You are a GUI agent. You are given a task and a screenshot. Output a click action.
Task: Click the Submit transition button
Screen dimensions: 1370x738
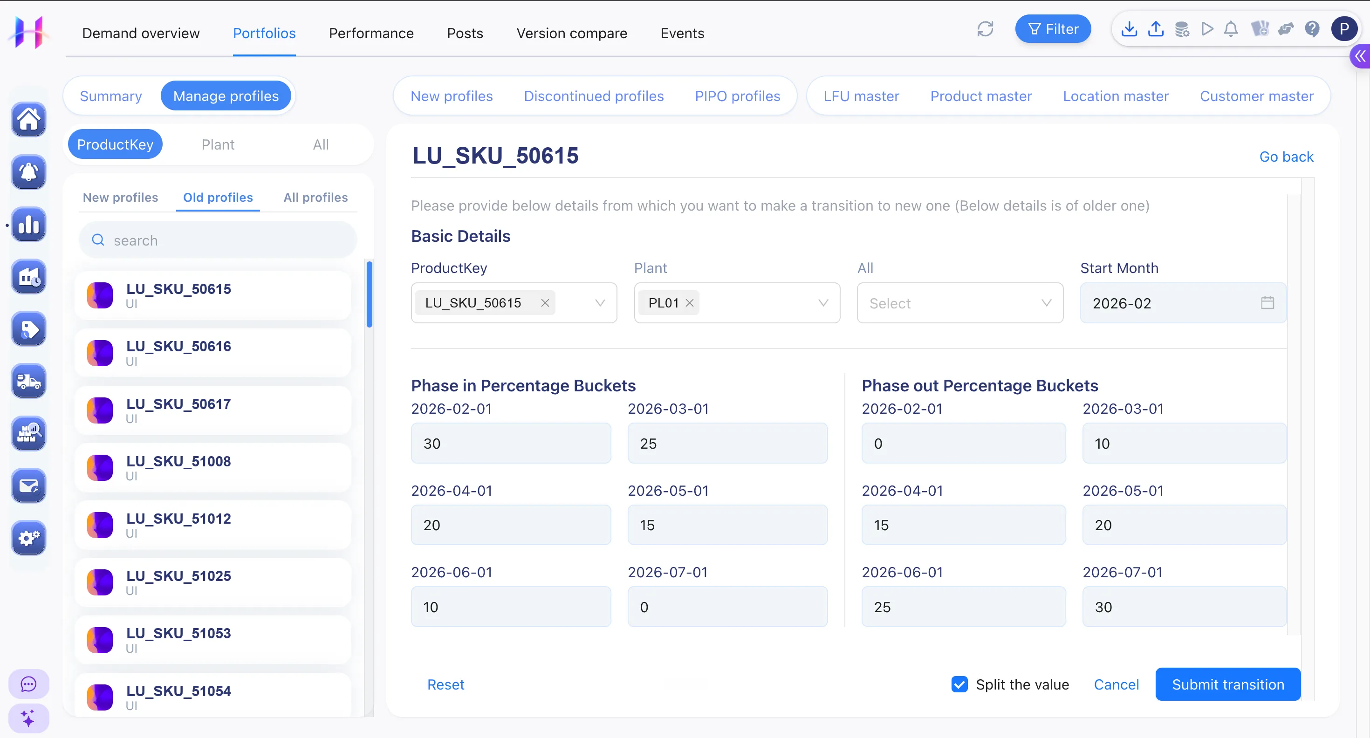click(x=1227, y=684)
